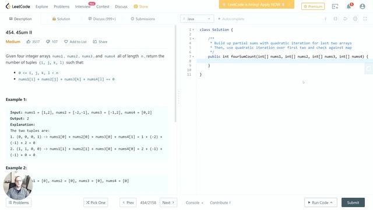Click the webcam presenter thumbnail
Image resolution: width=373 pixels, height=210 pixels.
(x=18, y=185)
